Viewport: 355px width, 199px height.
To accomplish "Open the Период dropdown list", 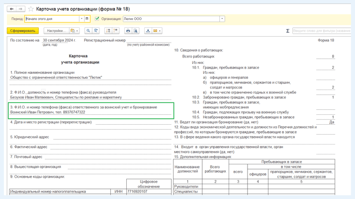I will coord(82,19).
